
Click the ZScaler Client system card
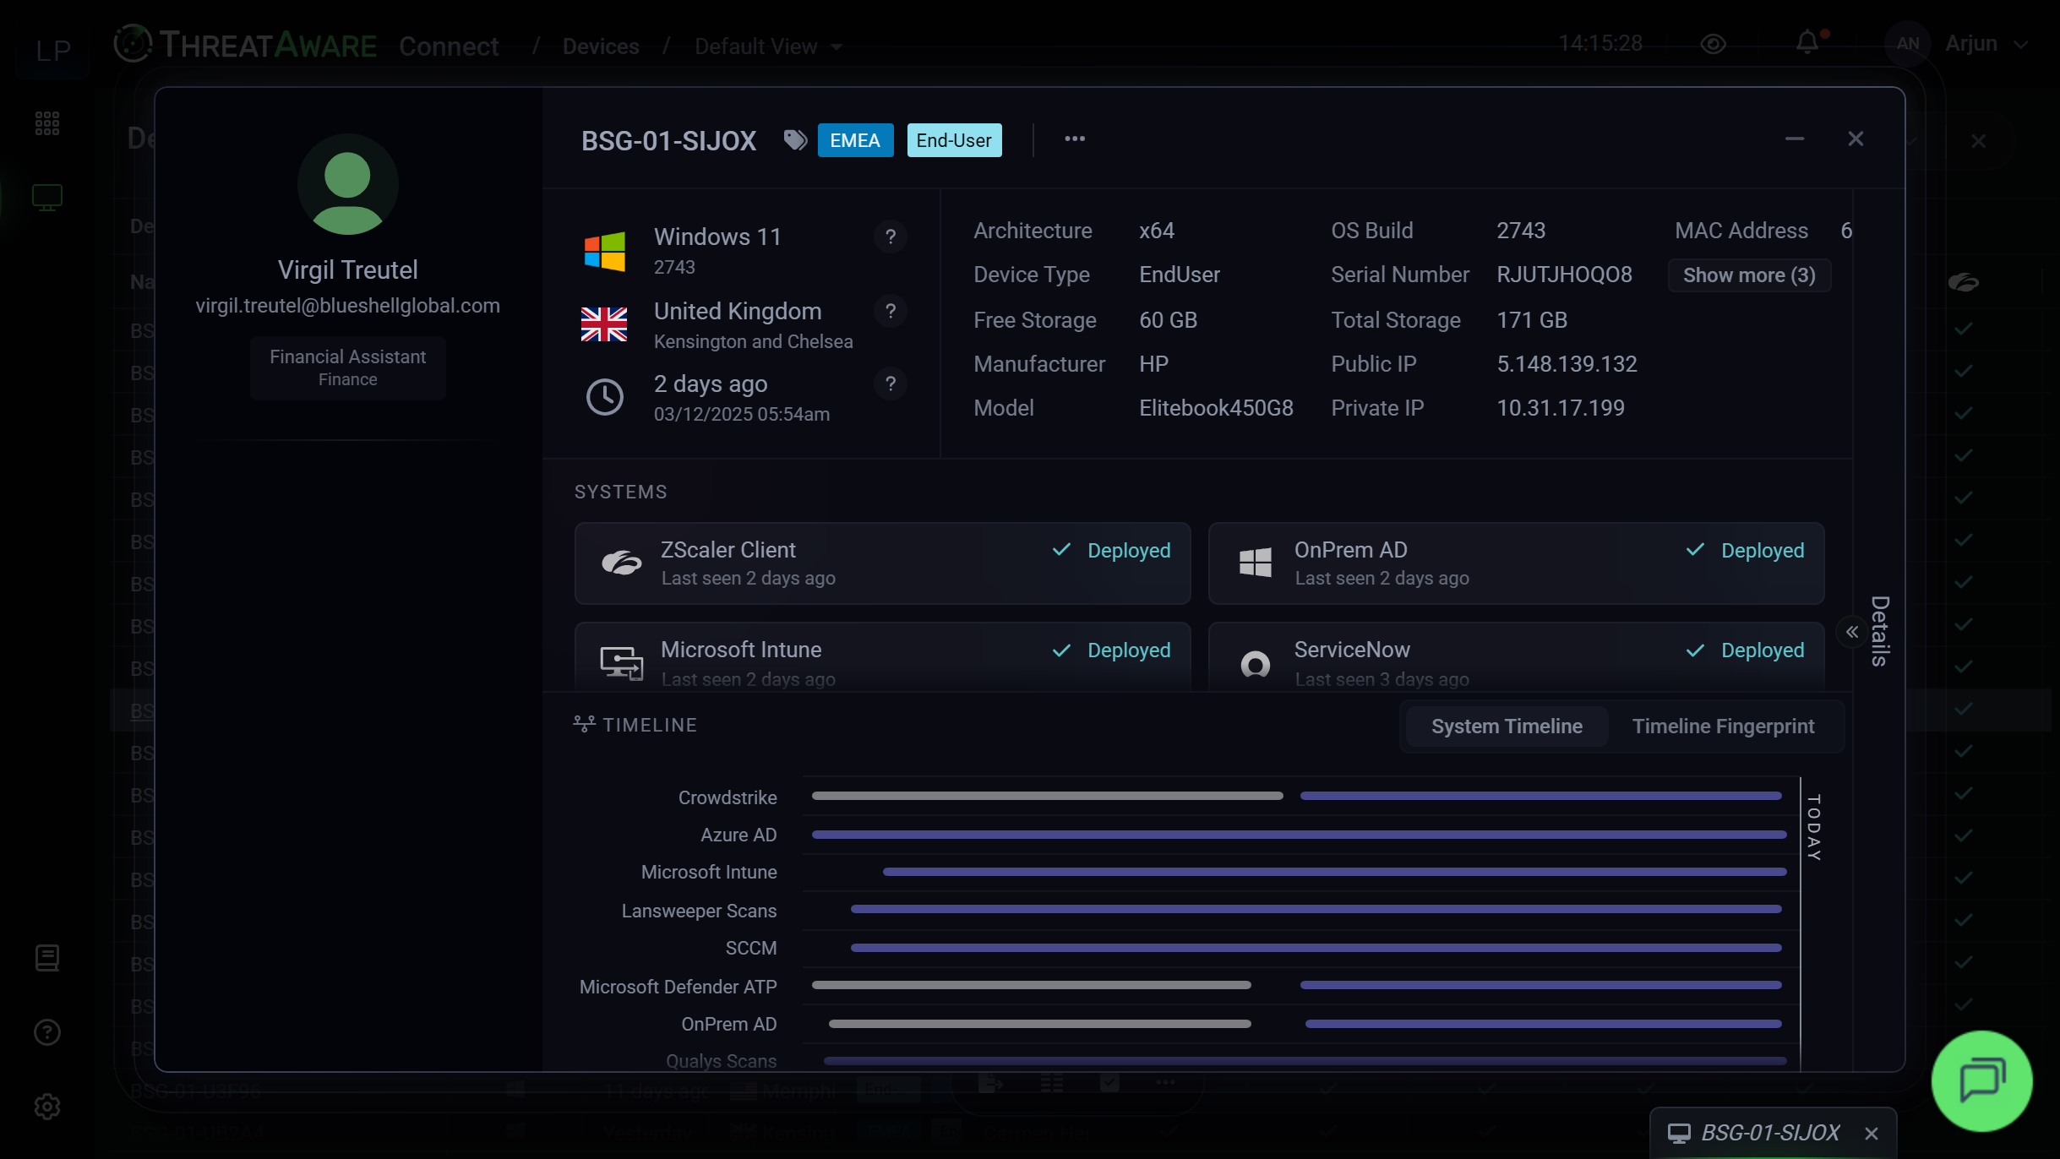coord(882,563)
